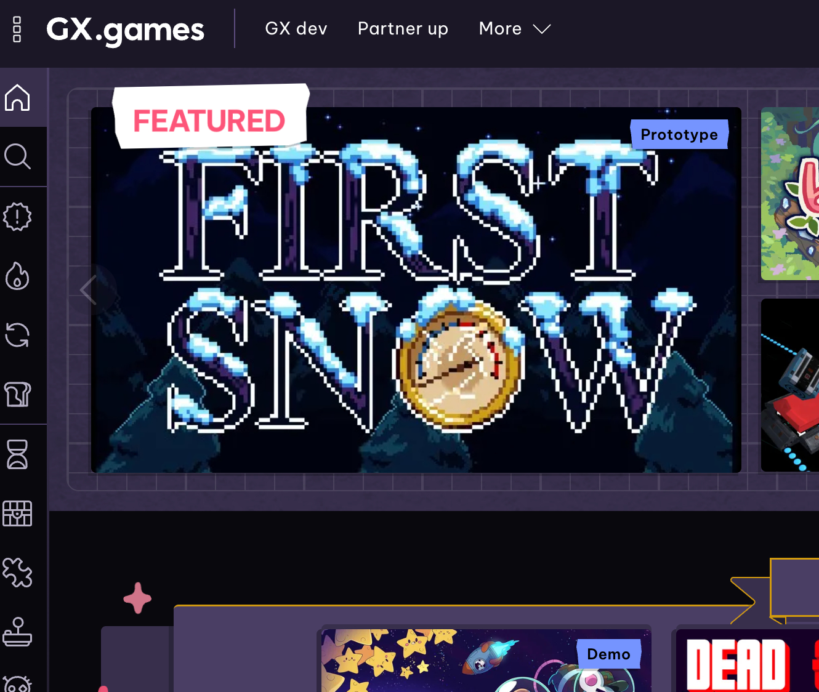Click the circular refresh arrows sidebar icon
This screenshot has width=819, height=692.
[17, 335]
